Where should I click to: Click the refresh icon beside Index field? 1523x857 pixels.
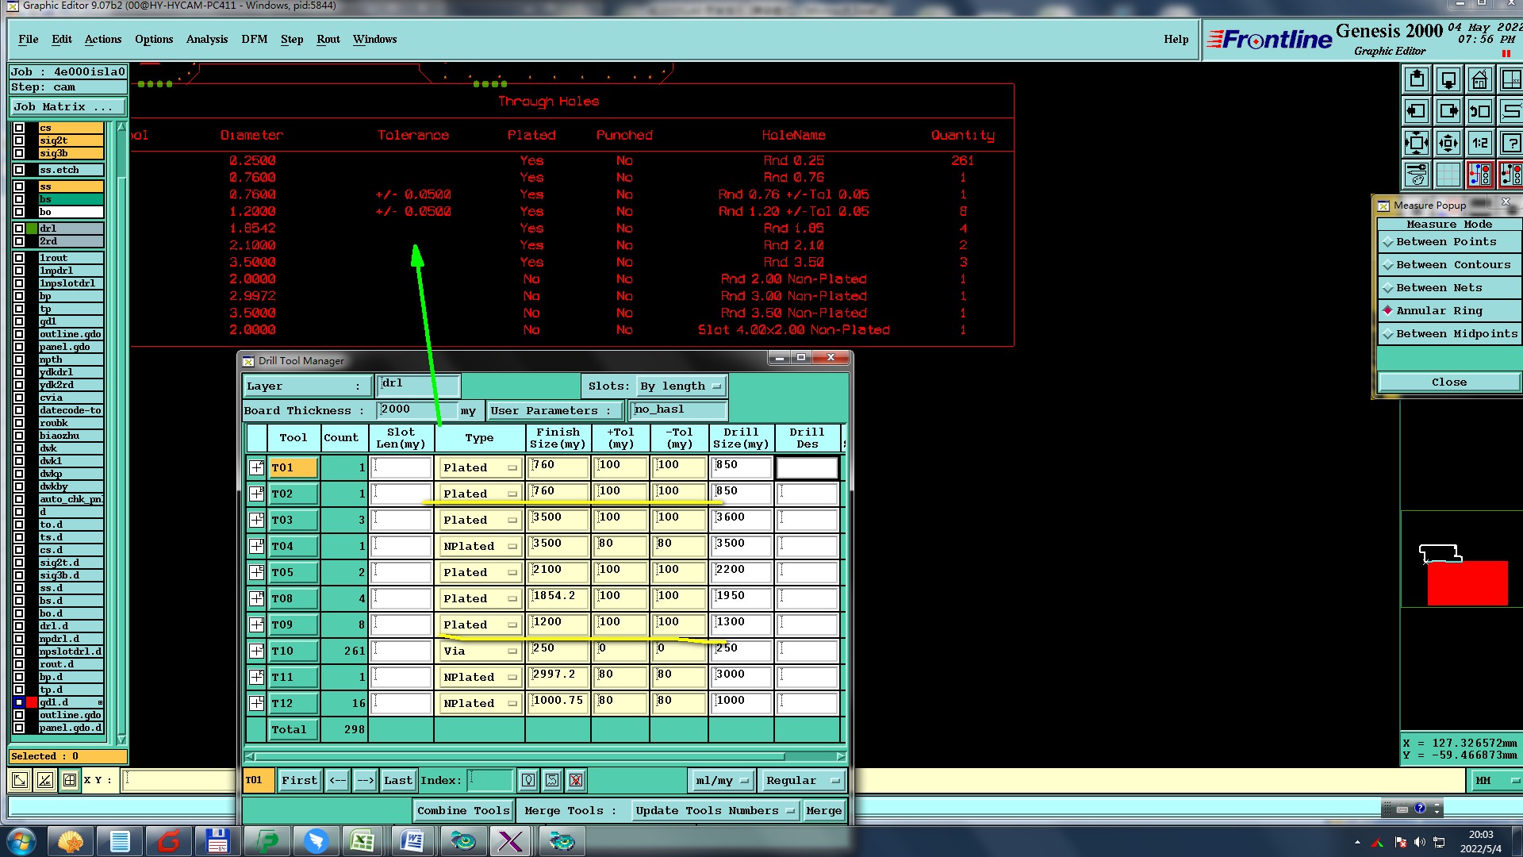552,781
